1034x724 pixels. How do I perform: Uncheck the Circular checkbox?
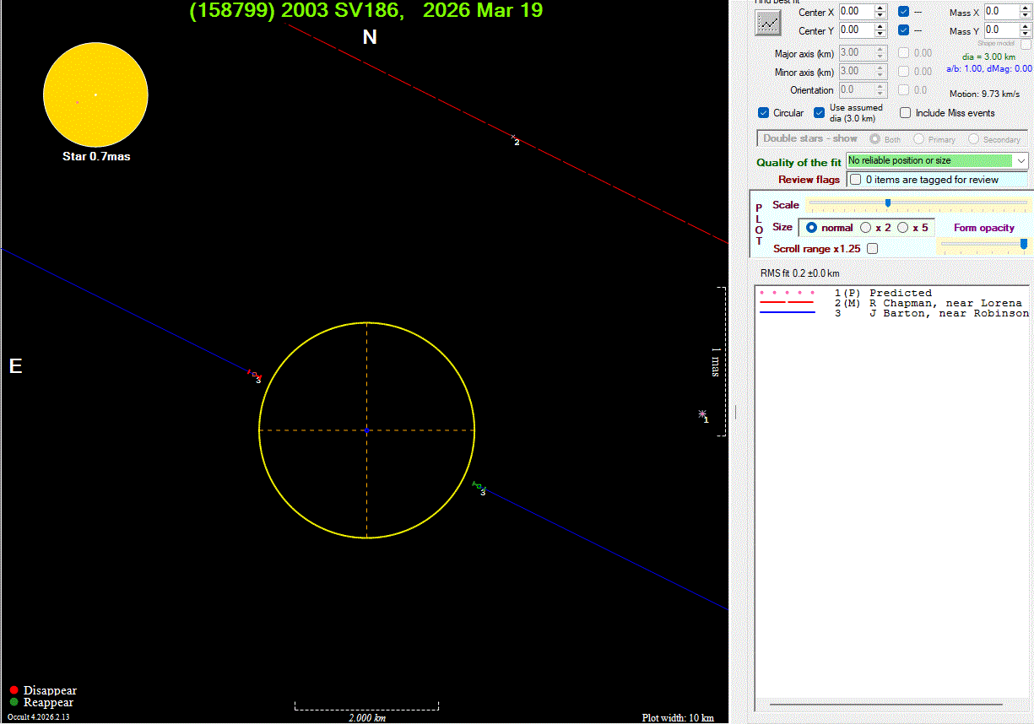[x=765, y=113]
